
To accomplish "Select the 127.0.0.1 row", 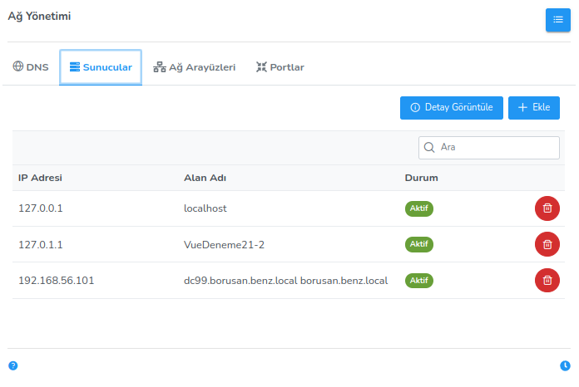I will point(41,208).
